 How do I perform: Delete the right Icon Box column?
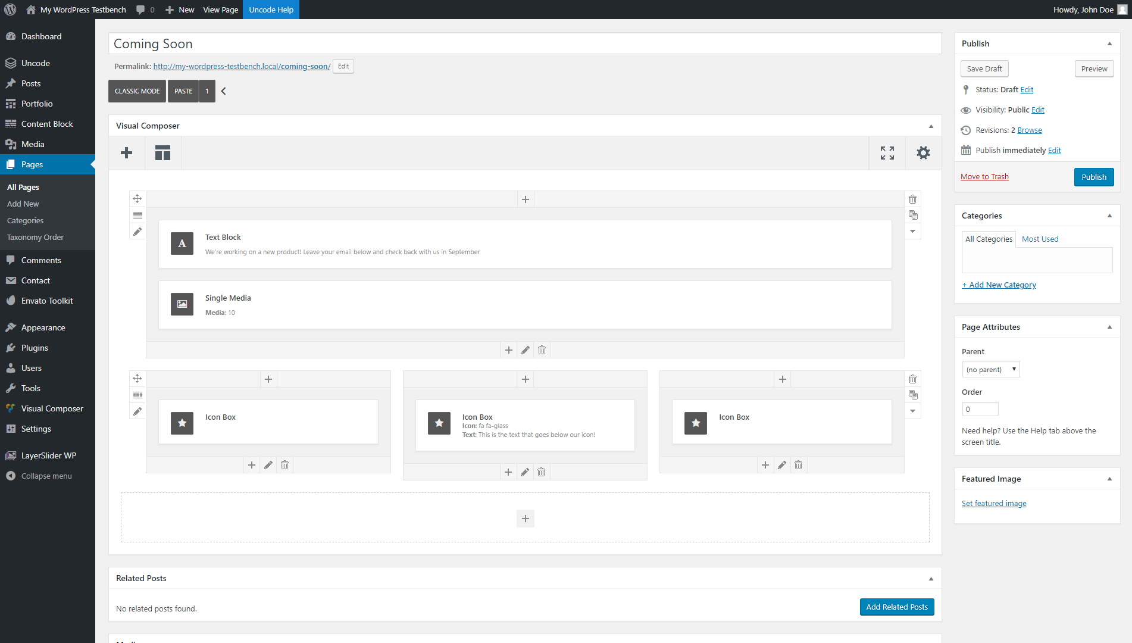tap(799, 465)
